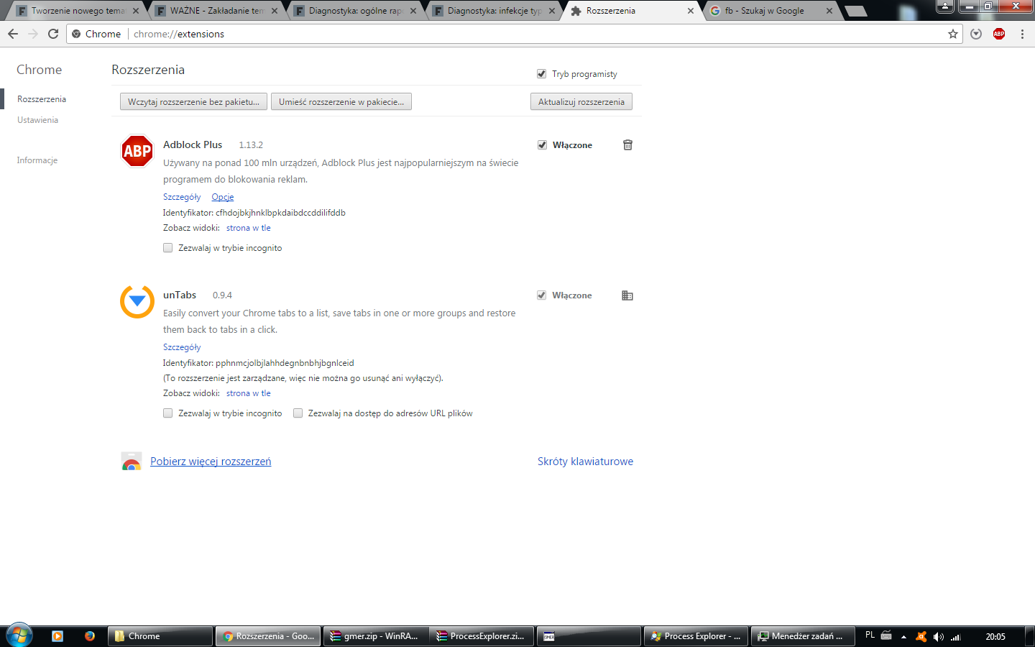The width and height of the screenshot is (1035, 647).
Task: Open the volume control in tray
Action: click(x=939, y=637)
